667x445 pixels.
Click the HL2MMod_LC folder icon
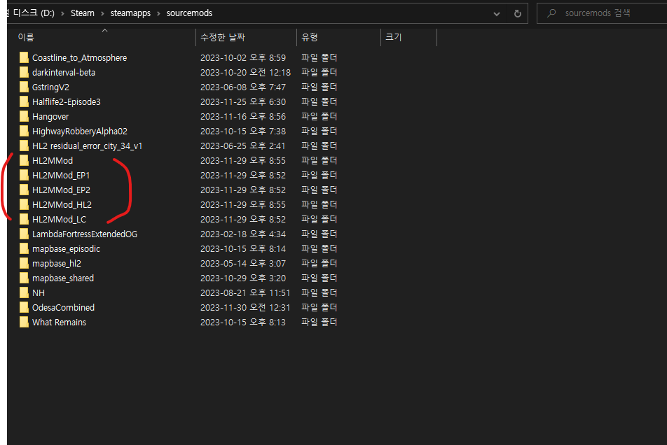click(x=24, y=219)
